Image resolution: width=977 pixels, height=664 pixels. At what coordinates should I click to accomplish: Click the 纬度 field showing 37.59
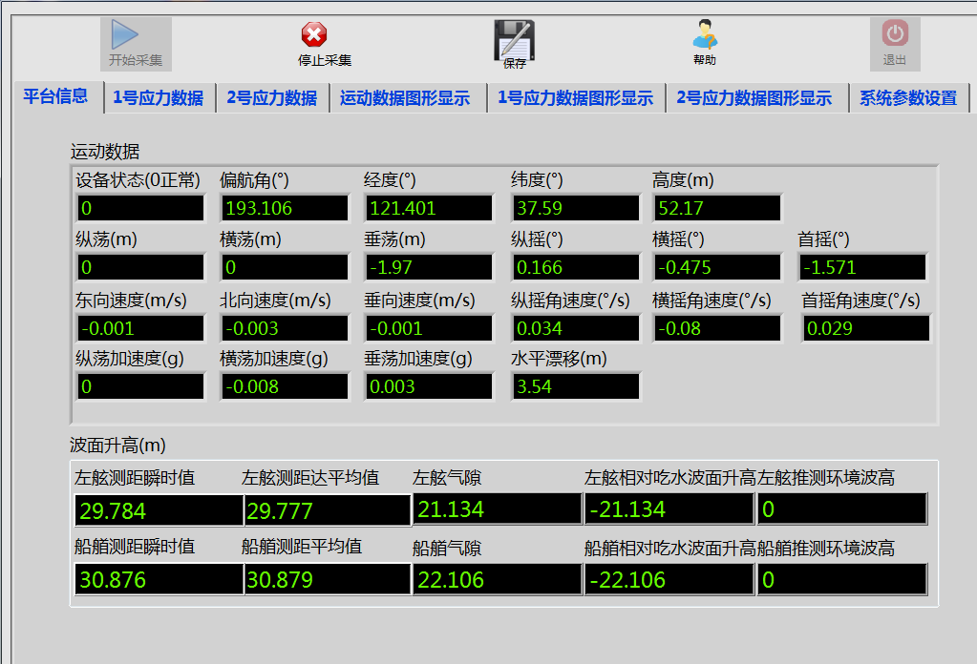576,208
